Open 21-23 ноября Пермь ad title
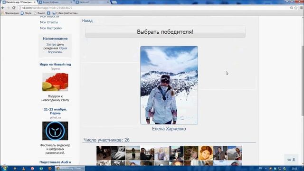This screenshot has height=171, width=304. pyautogui.click(x=55, y=111)
